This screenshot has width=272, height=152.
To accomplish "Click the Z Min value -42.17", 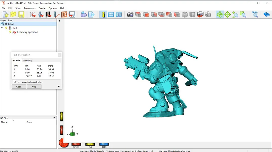I will coord(28,76).
